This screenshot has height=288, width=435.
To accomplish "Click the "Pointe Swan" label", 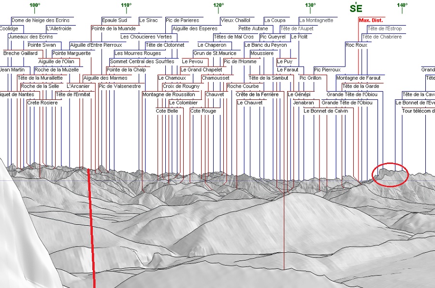I will tap(42, 45).
